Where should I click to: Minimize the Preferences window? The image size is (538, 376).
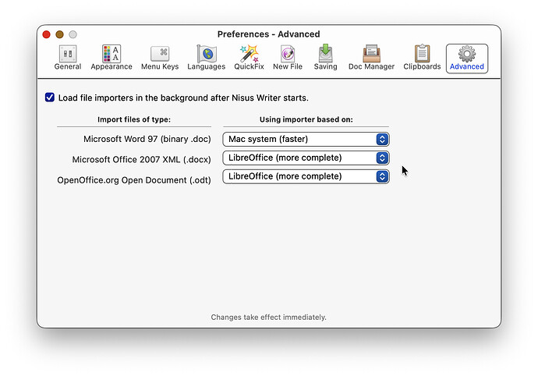pyautogui.click(x=60, y=34)
